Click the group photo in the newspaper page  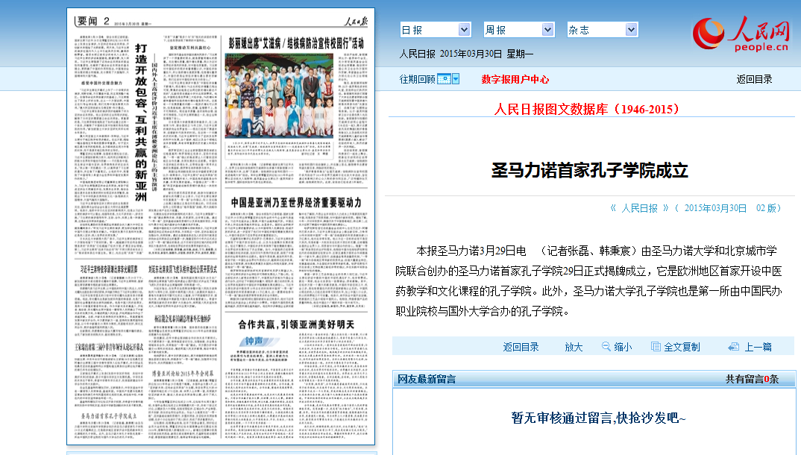279,96
